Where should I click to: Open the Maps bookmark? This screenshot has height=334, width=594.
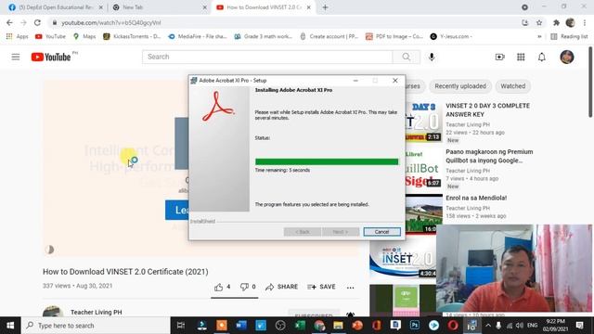pos(84,36)
